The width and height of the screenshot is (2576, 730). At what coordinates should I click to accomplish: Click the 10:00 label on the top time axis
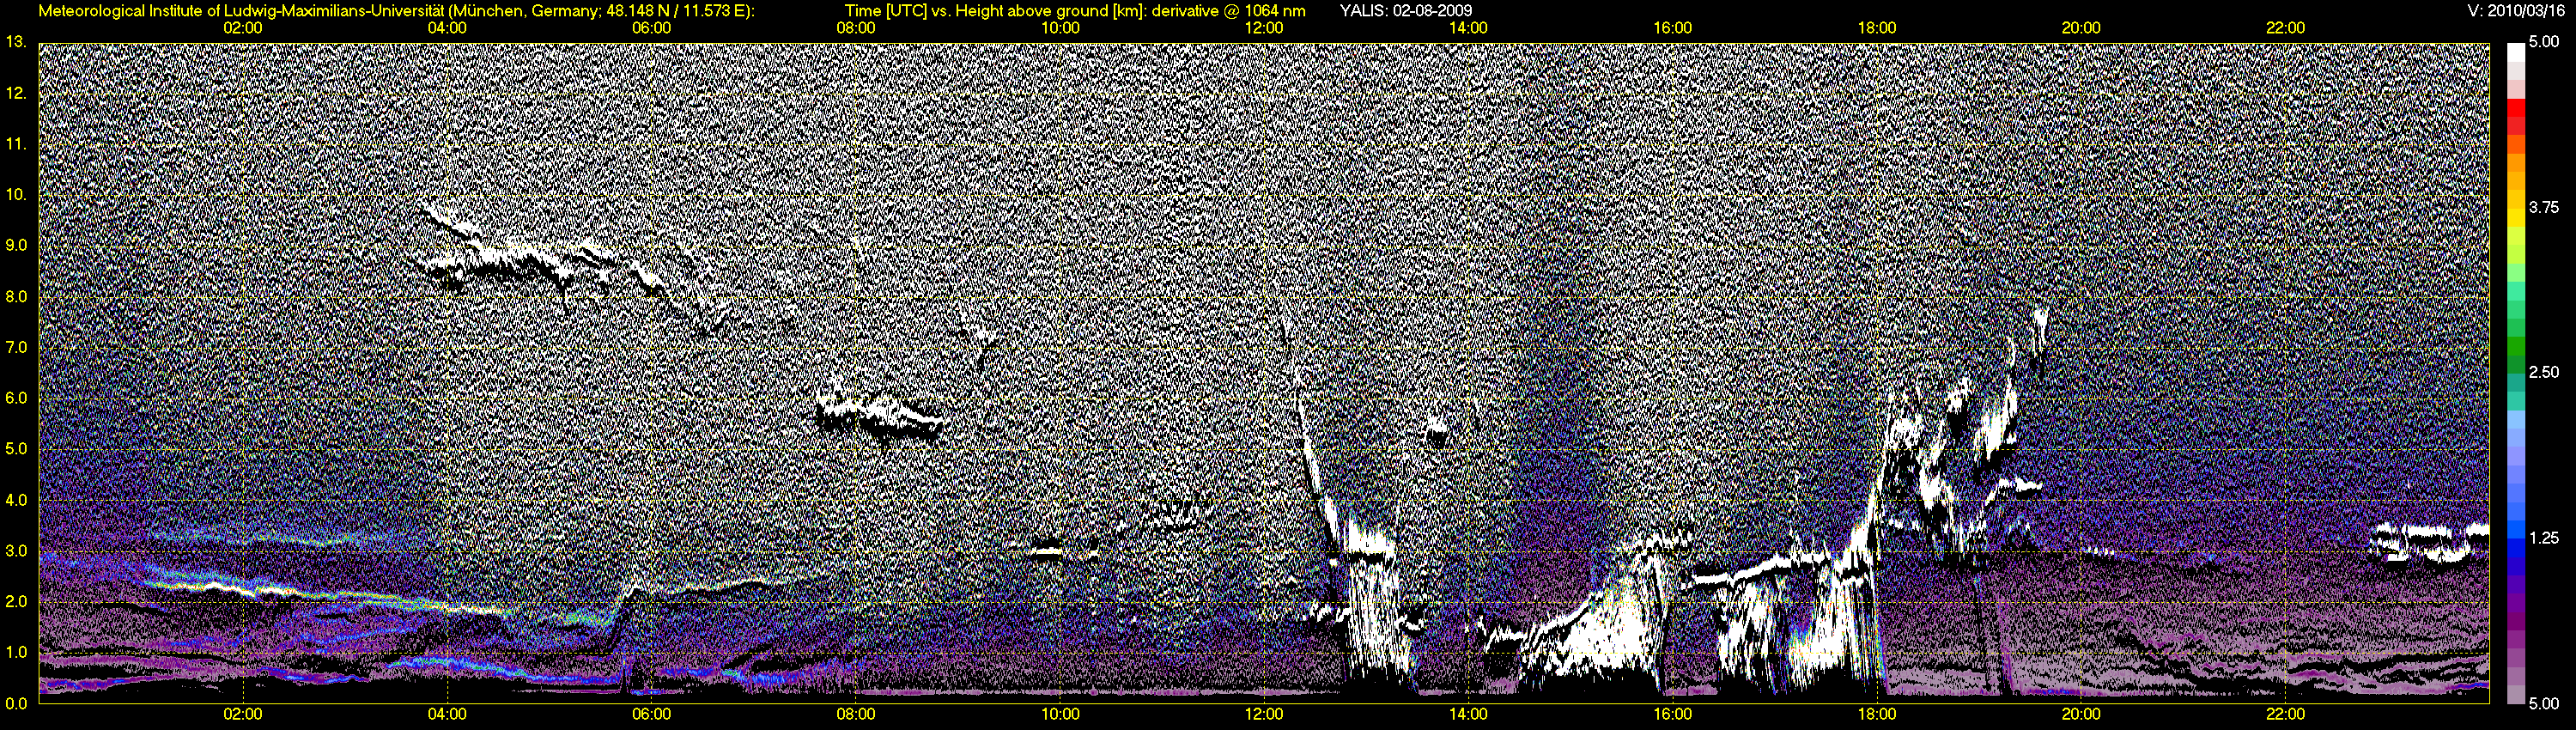tap(1060, 28)
